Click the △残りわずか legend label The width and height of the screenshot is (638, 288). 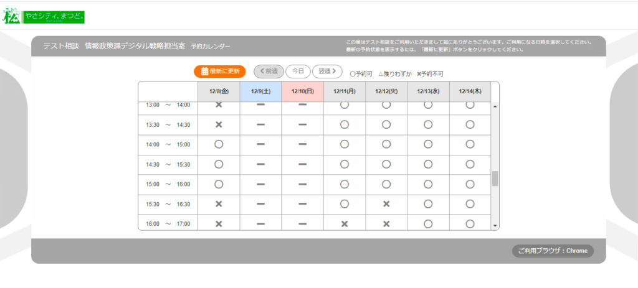pos(394,74)
